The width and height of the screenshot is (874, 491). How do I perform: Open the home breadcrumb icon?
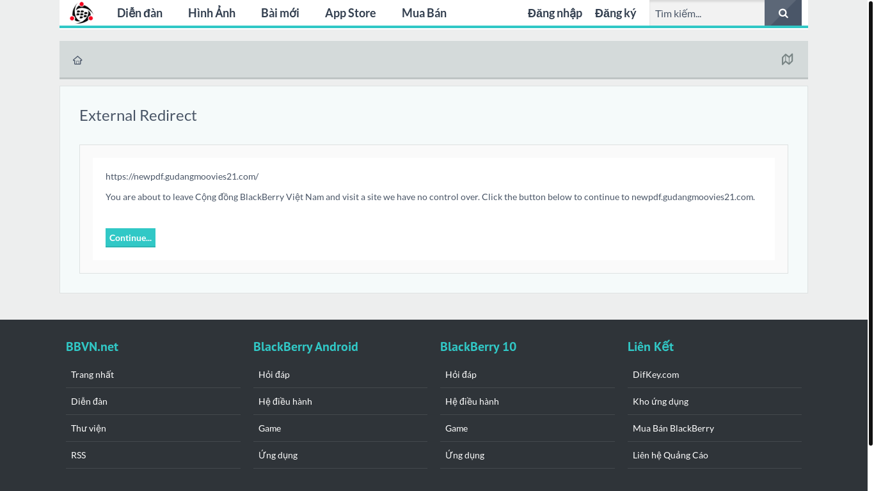tap(77, 60)
